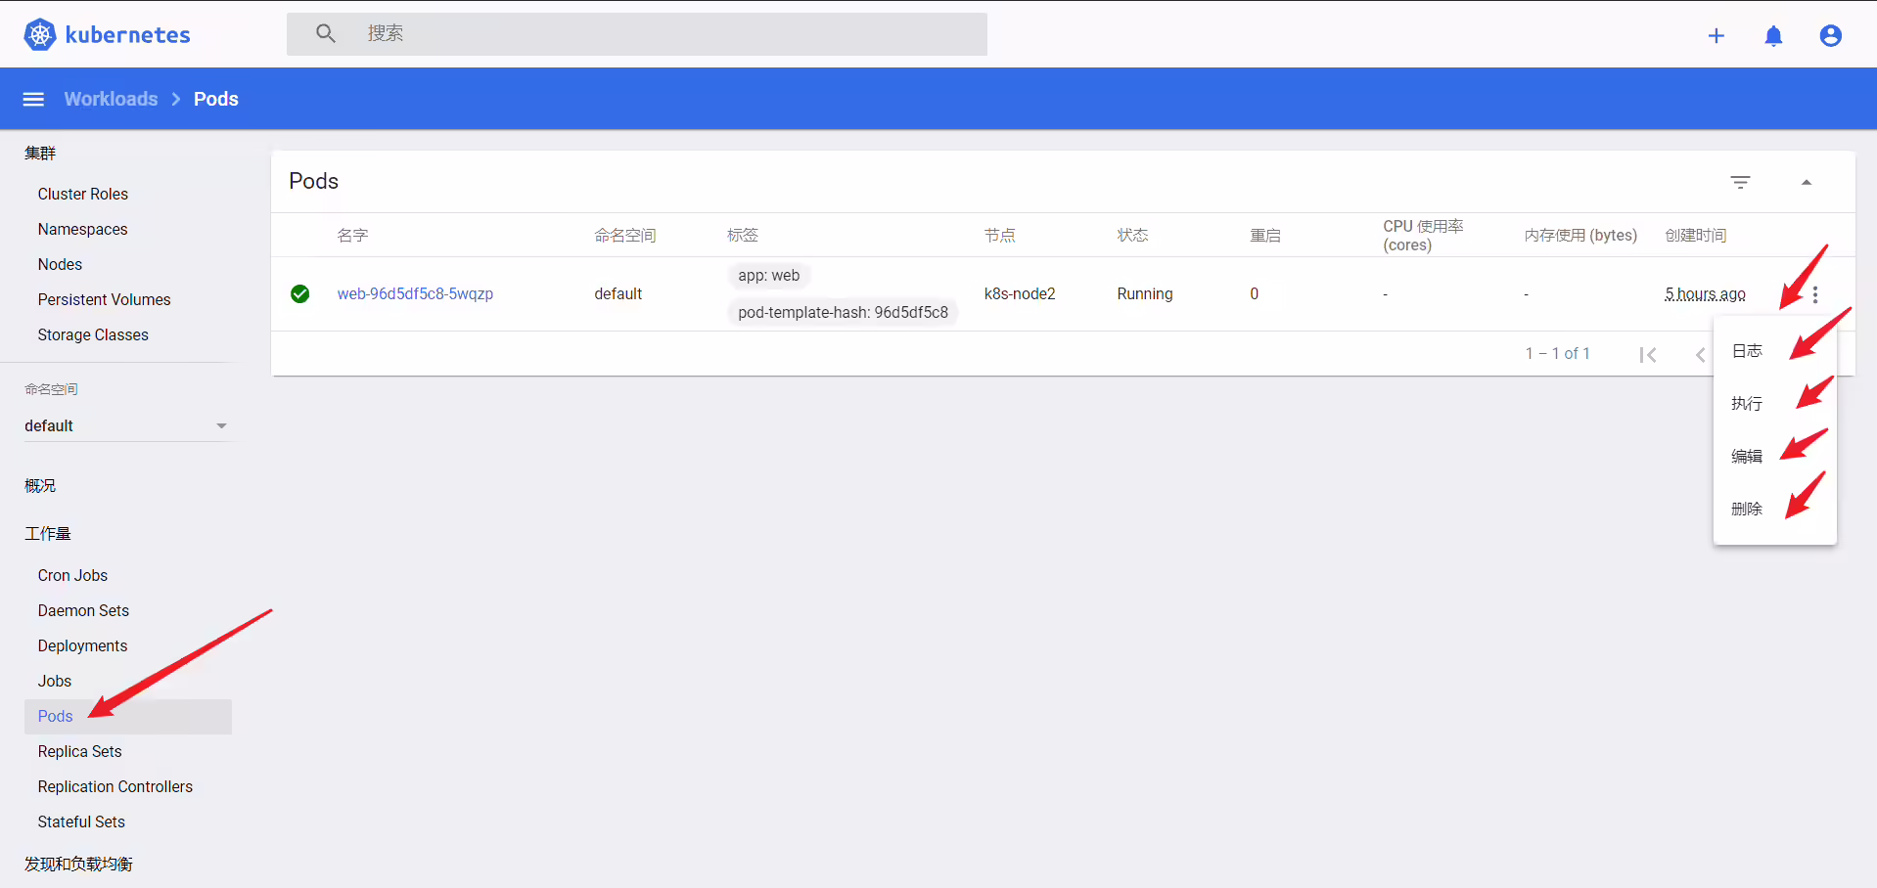Open 概况 overview in sidebar
Viewport: 1877px width, 888px height.
40,485
